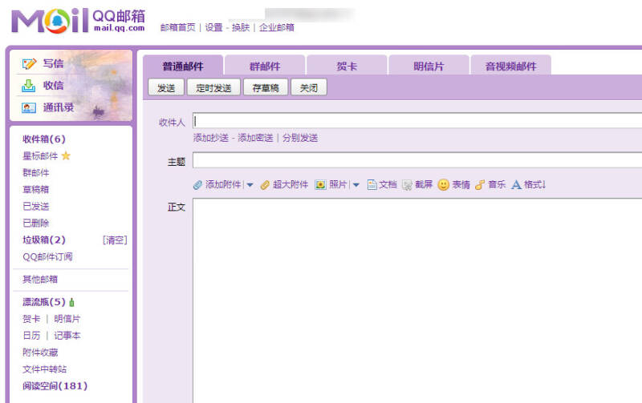Click the 发送 send button
642x403 pixels.
[166, 87]
